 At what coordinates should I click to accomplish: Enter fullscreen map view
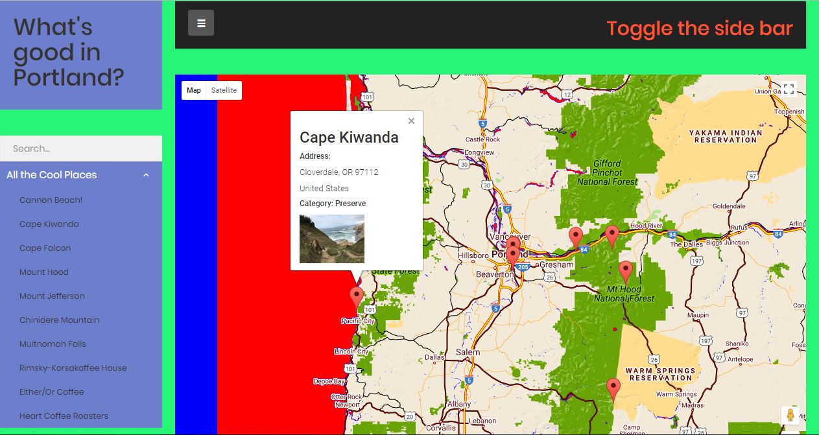(789, 89)
